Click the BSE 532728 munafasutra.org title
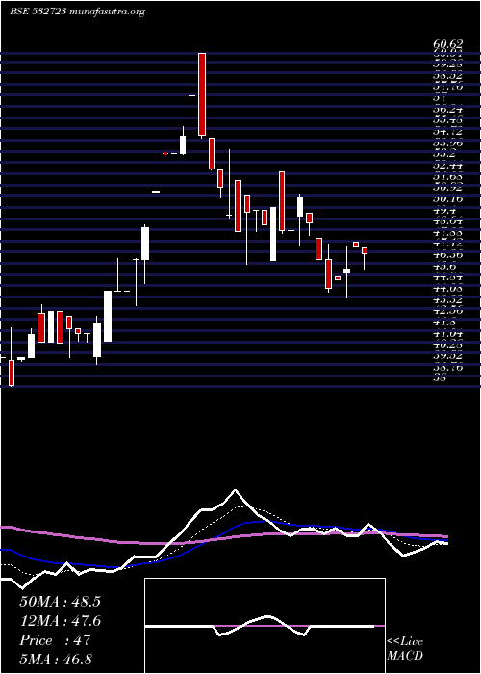The height and width of the screenshot is (674, 481). pos(77,12)
